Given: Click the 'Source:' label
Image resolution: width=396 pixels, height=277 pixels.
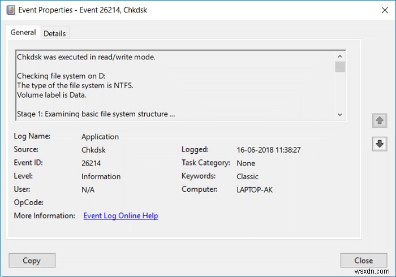Looking at the screenshot, I should 26,149.
